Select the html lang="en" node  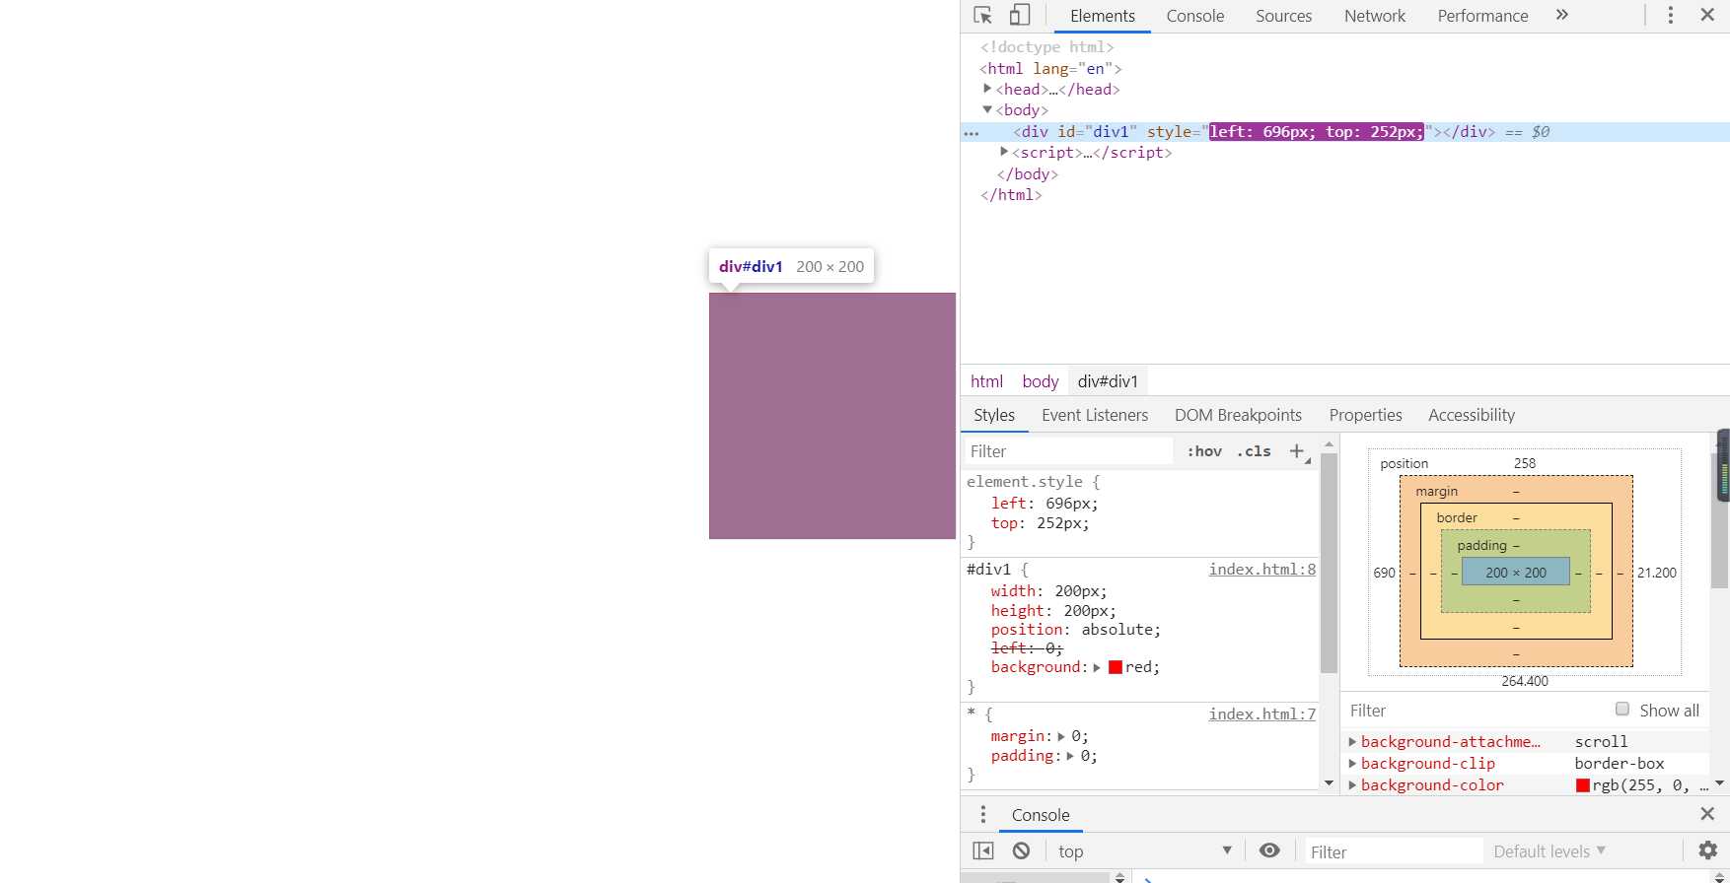point(1050,68)
